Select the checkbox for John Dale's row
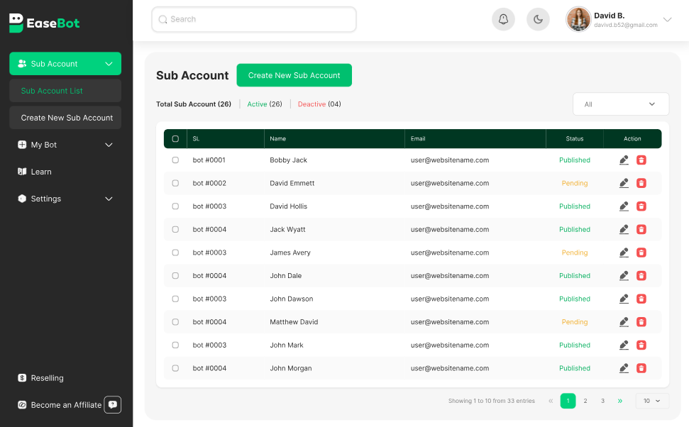This screenshot has height=427, width=689. click(x=175, y=275)
